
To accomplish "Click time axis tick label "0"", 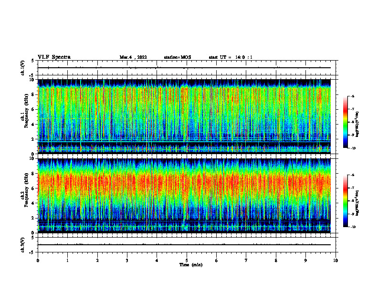I will tap(38, 261).
